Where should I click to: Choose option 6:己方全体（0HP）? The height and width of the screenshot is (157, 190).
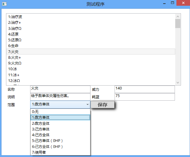click(60, 146)
